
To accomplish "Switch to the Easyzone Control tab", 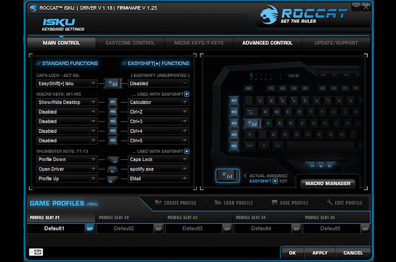I will (130, 43).
